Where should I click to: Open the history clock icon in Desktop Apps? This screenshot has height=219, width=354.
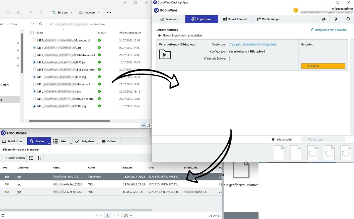coord(348,19)
